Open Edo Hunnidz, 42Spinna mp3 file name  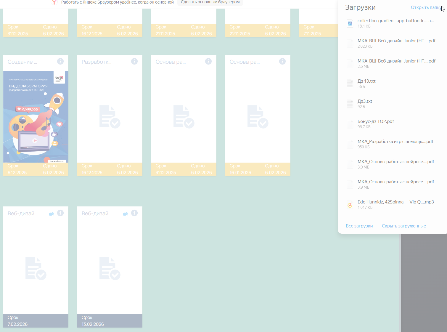(x=396, y=202)
